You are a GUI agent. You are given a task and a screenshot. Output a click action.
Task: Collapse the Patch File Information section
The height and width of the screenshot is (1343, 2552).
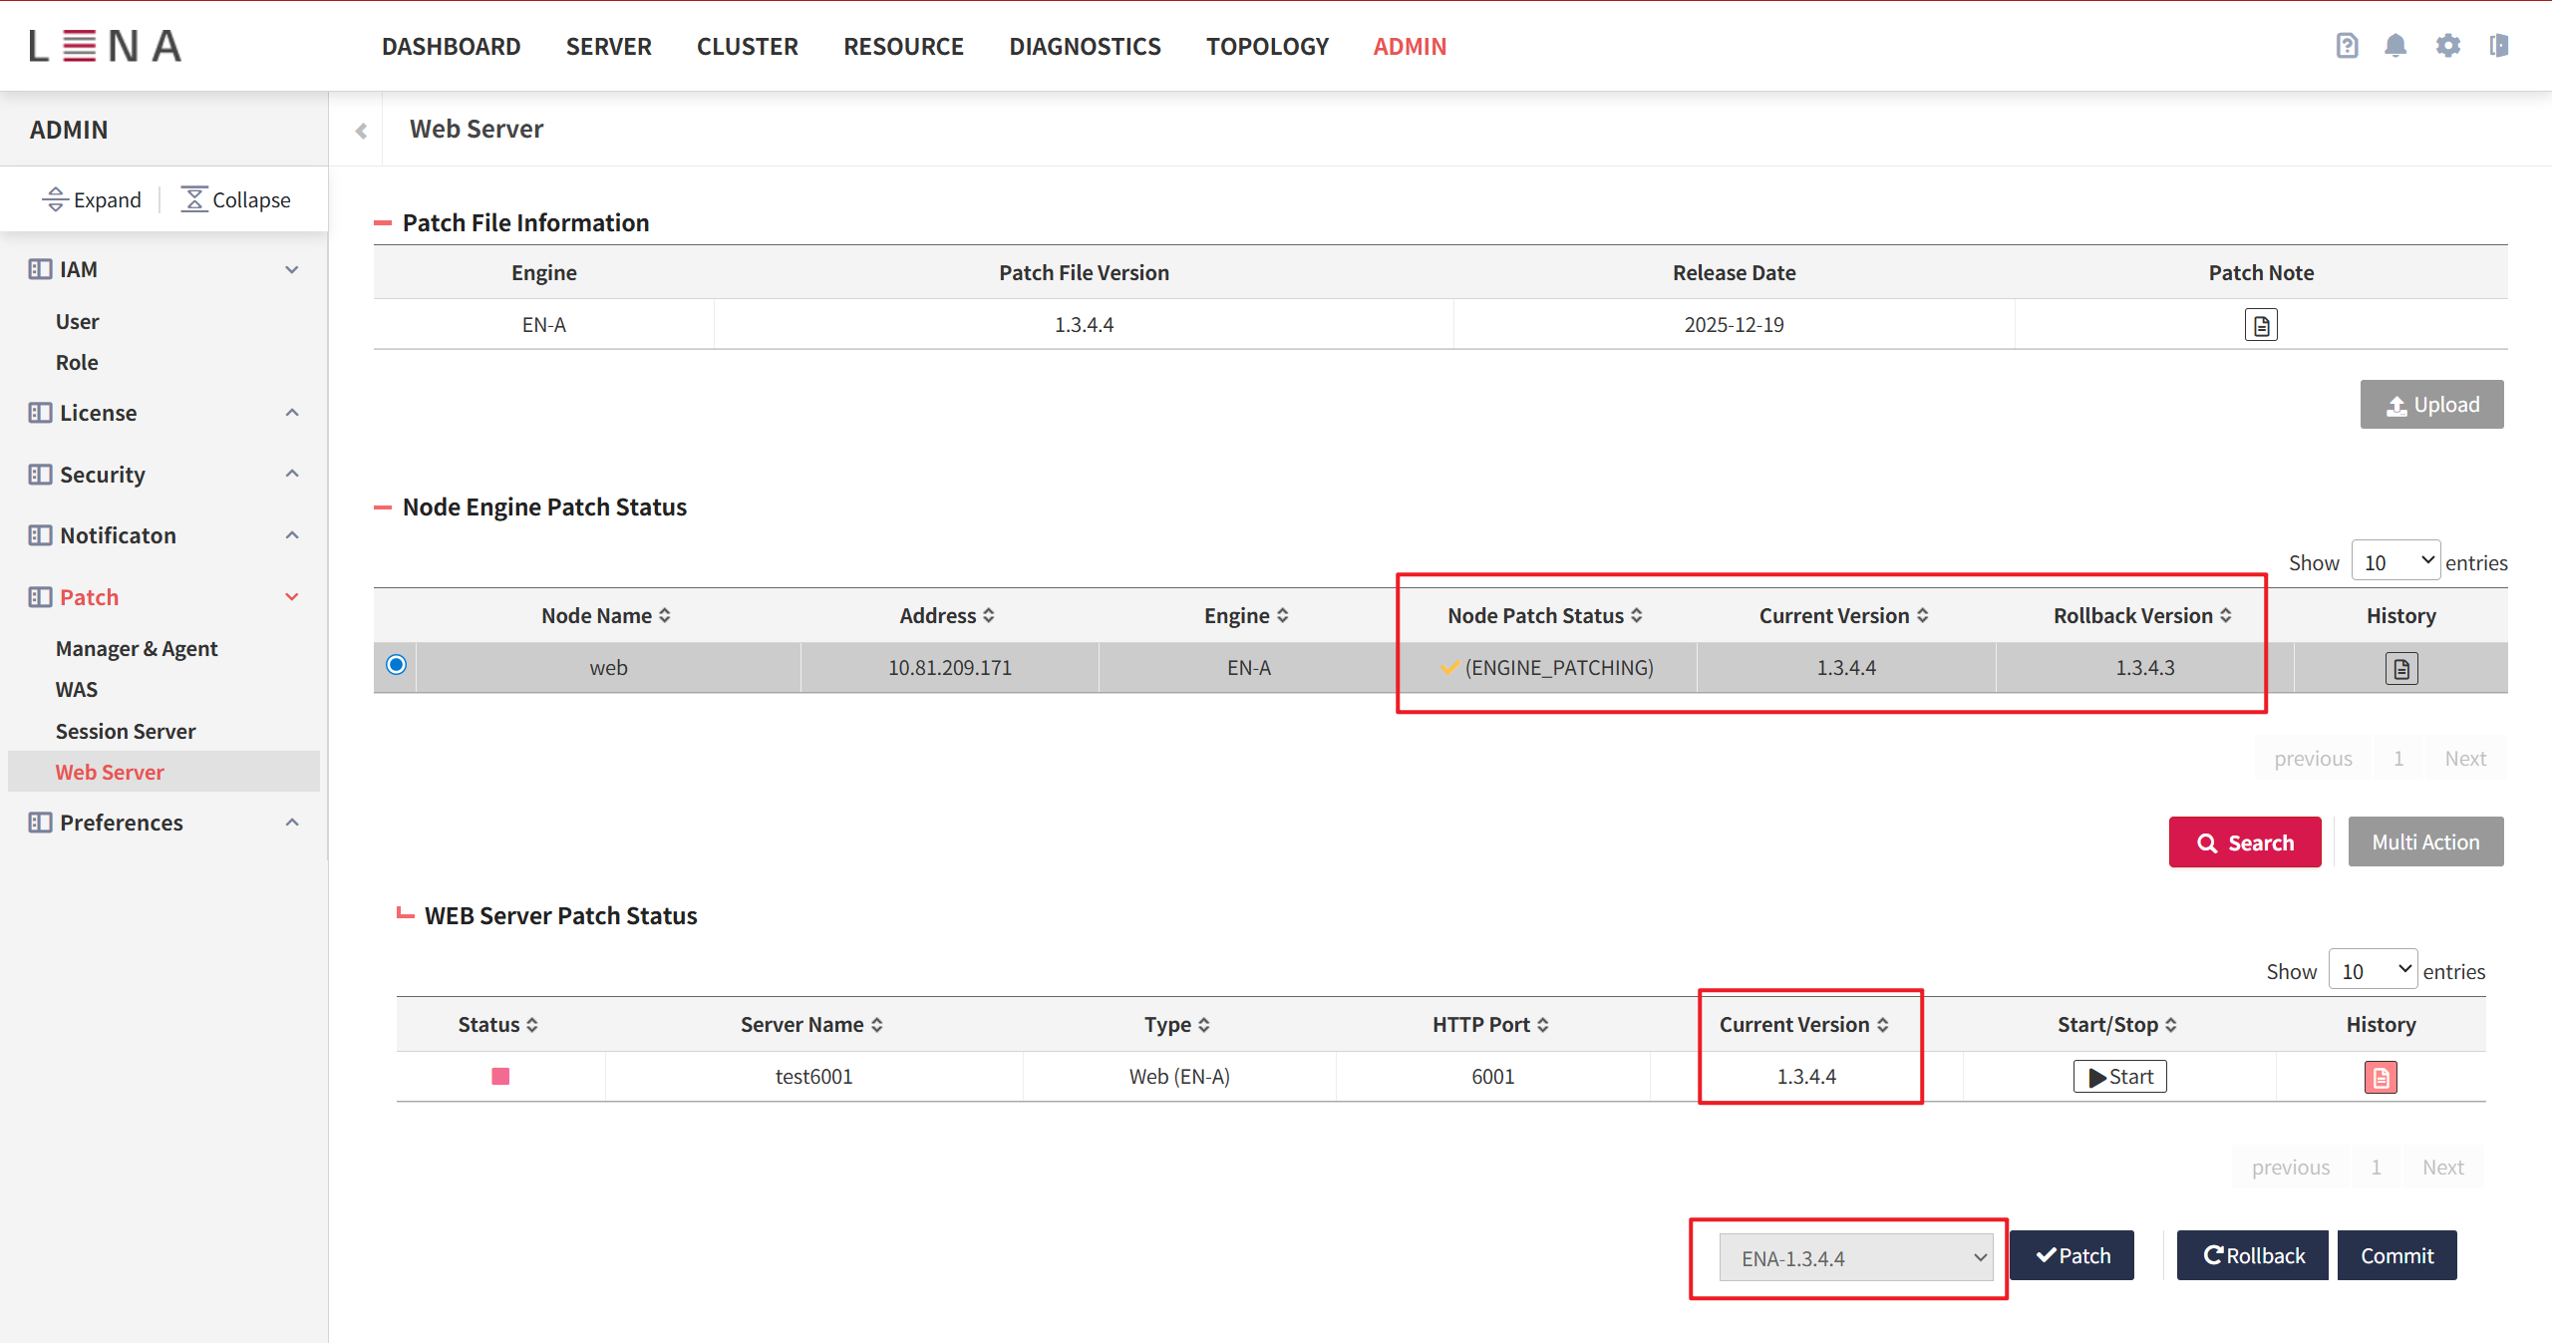tap(383, 223)
